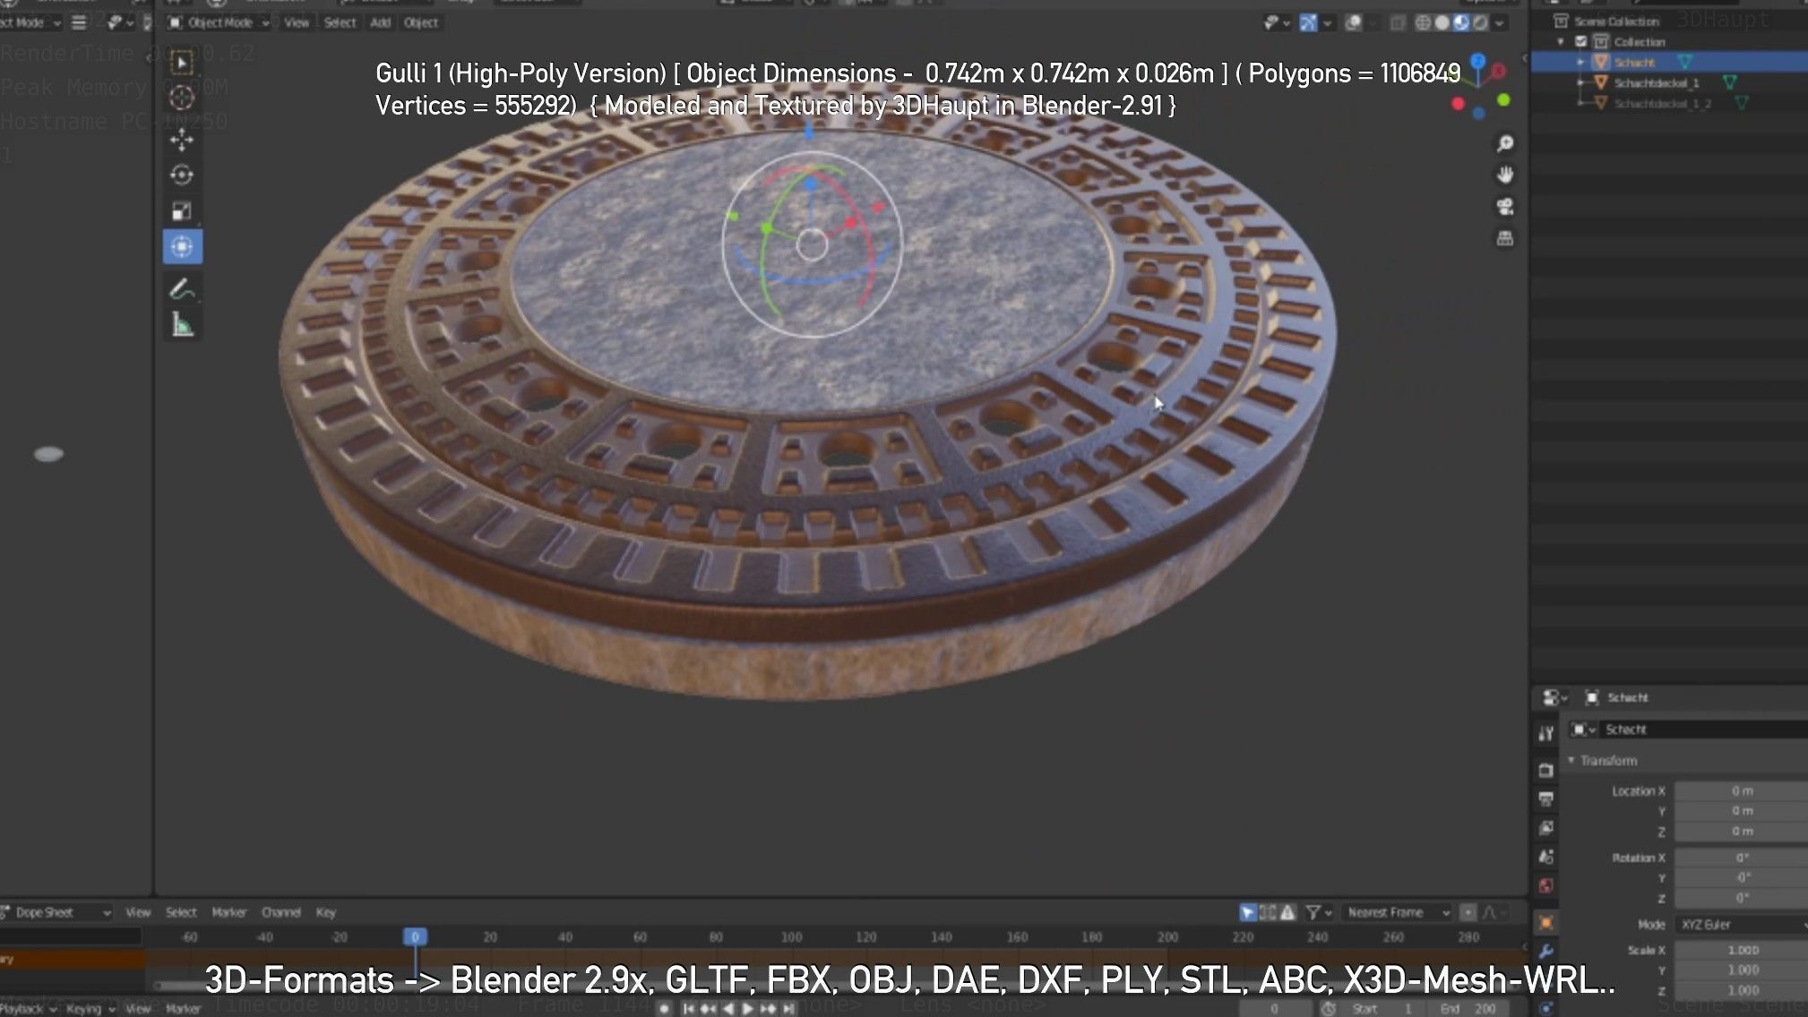Collapse the Collection tree item
The image size is (1808, 1017).
coord(1561,41)
